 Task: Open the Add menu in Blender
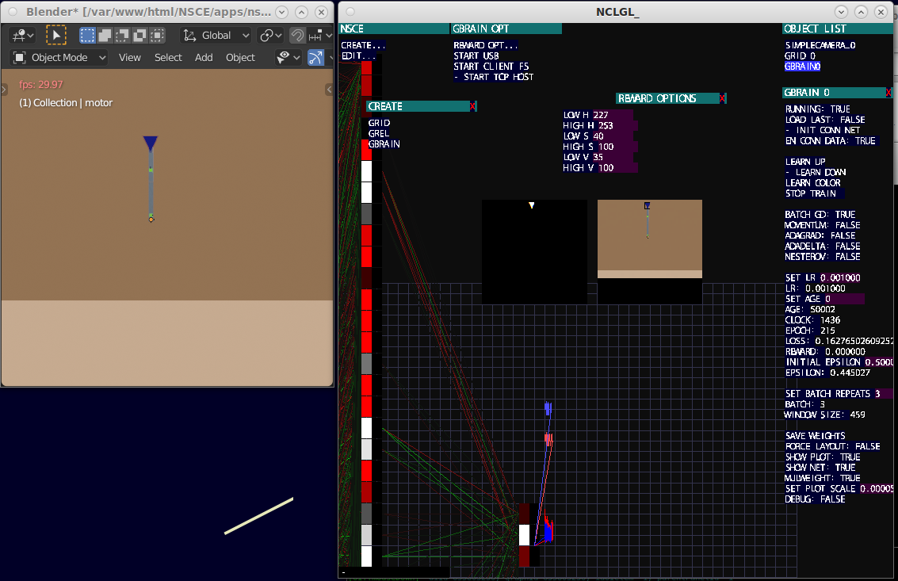coord(204,57)
